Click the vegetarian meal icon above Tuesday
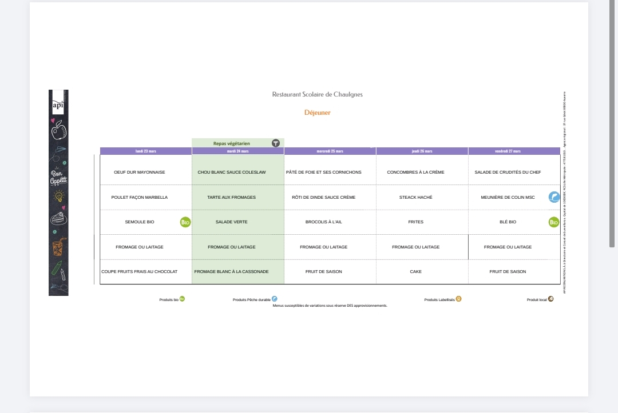The image size is (618, 413). (275, 143)
